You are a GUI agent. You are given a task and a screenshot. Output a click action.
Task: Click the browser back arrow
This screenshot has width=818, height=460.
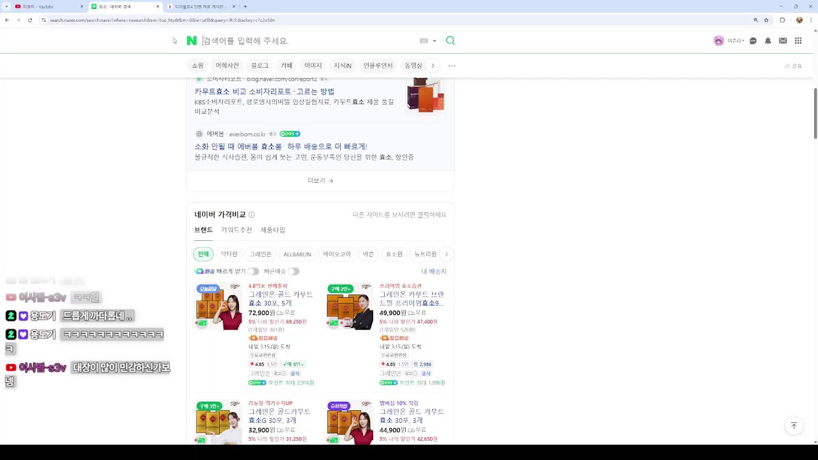pyautogui.click(x=7, y=20)
